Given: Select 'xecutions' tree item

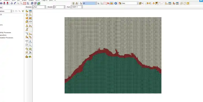Looking at the screenshot, I should [3, 35].
